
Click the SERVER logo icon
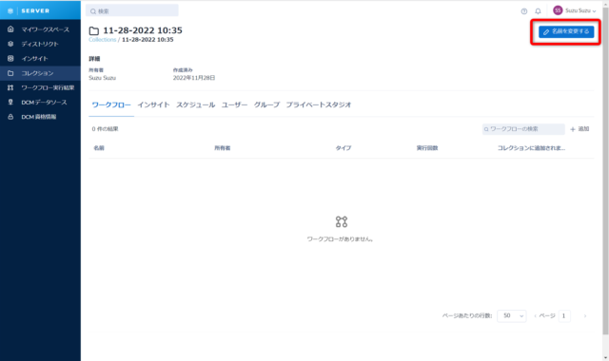click(10, 10)
